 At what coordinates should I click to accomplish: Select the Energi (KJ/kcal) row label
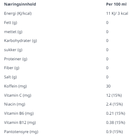coord(18,13)
